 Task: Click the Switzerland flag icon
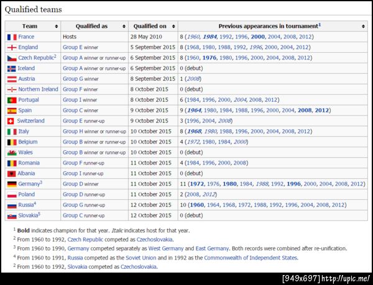pos(11,121)
